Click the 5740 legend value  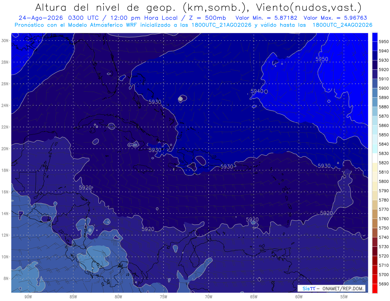(x=383, y=237)
